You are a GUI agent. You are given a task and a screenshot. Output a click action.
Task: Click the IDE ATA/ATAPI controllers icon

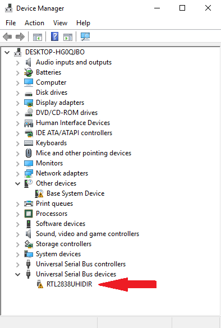pos(29,133)
